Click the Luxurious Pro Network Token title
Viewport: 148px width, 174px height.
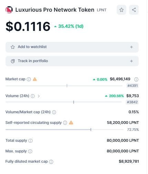pyautogui.click(x=55, y=10)
